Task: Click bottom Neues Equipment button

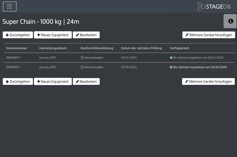Action: (53, 81)
